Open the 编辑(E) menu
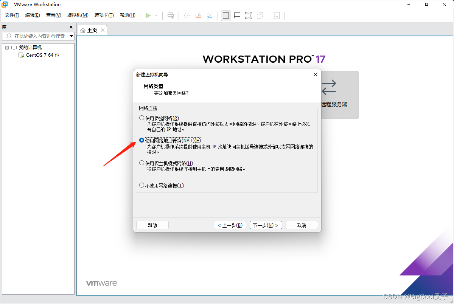Screen dimensions: 454x304 [33, 15]
